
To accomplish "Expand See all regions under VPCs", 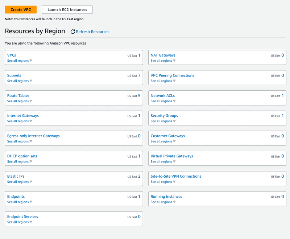I will pos(20,61).
